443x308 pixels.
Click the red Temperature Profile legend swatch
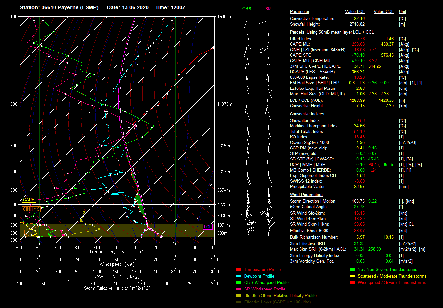[x=239, y=270]
